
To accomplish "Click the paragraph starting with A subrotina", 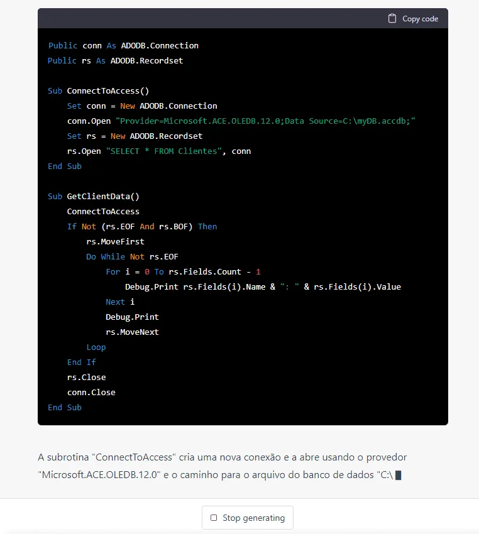I will pos(223,466).
